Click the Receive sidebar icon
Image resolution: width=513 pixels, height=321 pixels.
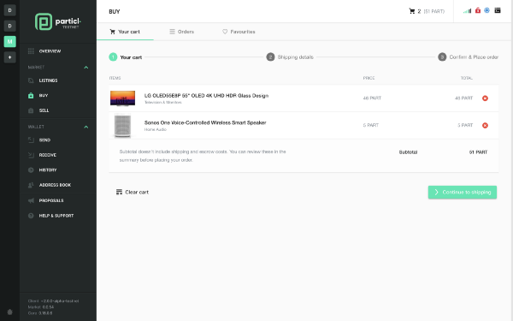coord(31,155)
